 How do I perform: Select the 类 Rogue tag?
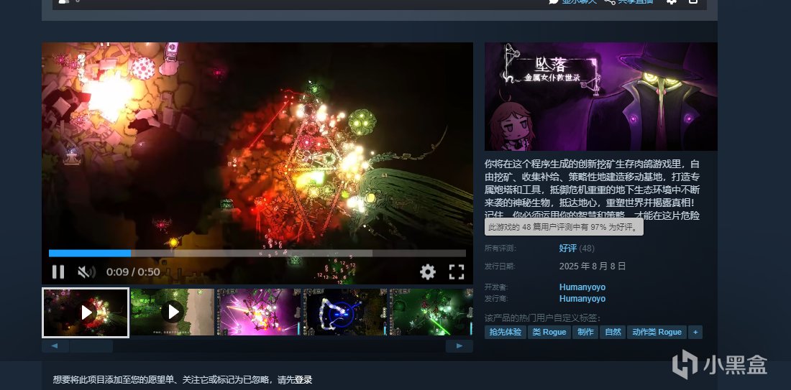(549, 332)
